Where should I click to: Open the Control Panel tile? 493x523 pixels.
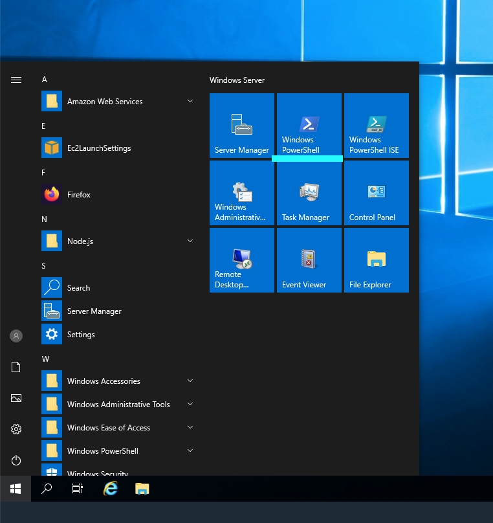click(x=377, y=193)
